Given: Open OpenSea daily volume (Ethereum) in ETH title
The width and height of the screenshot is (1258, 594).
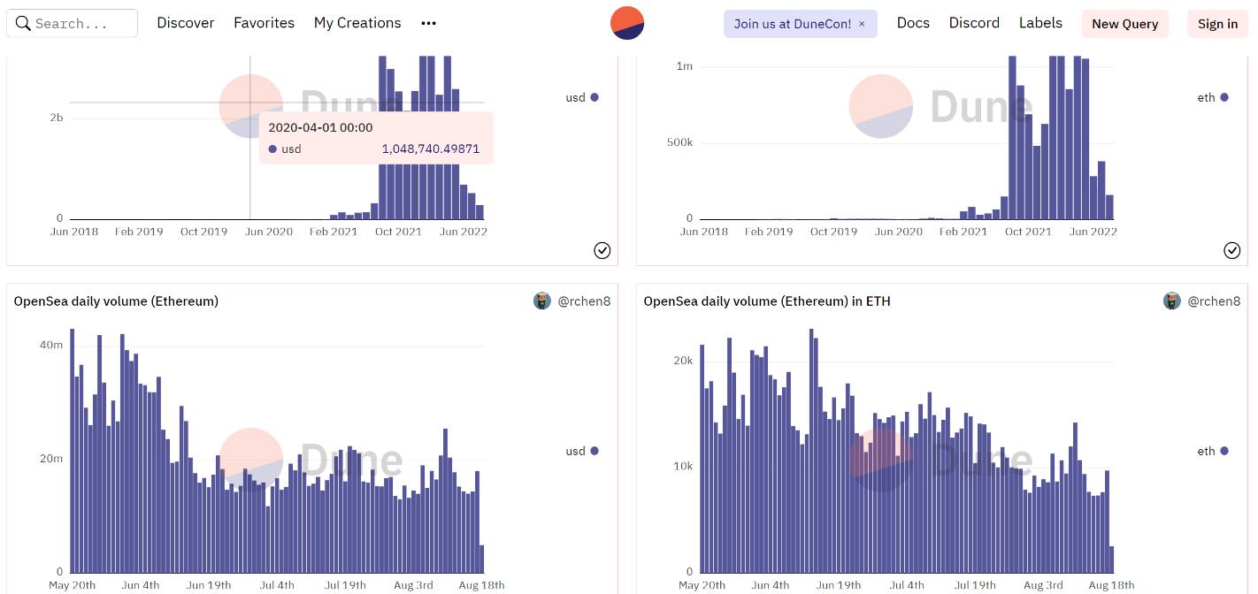Looking at the screenshot, I should [x=767, y=301].
